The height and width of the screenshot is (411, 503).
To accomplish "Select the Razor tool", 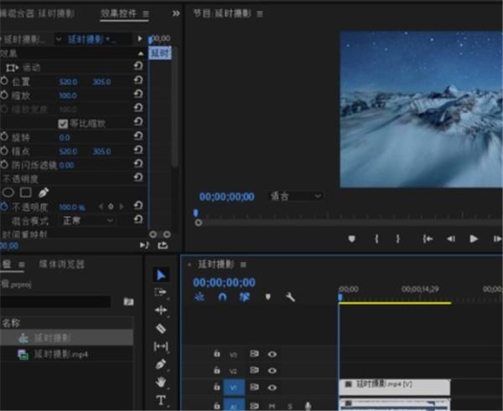I will point(161,328).
